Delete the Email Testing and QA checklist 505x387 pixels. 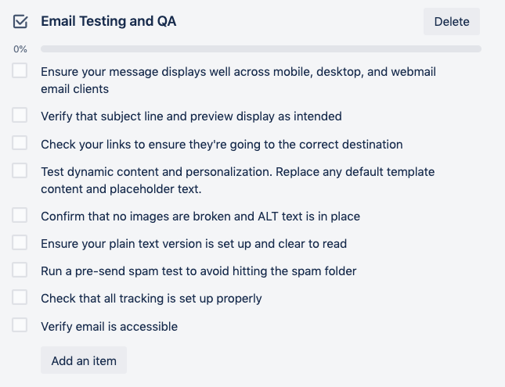pyautogui.click(x=451, y=22)
